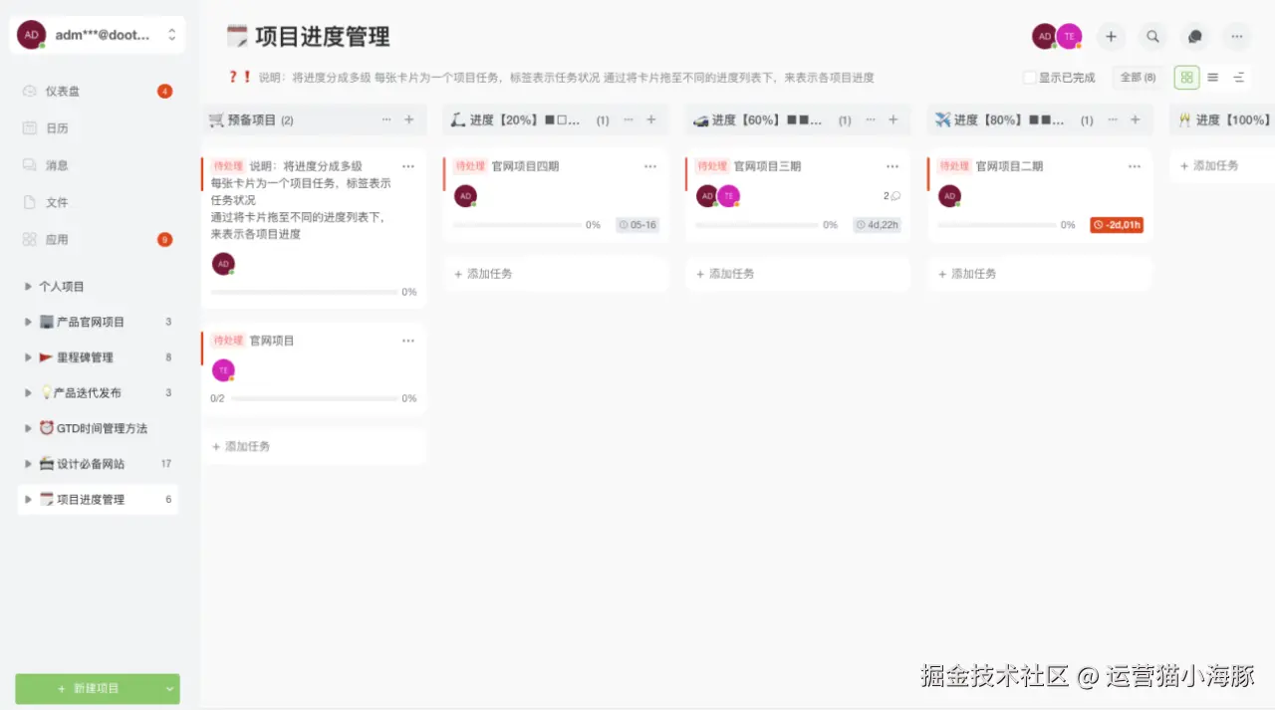
Task: Open ellipsis menu on 说明 card
Action: (x=408, y=166)
